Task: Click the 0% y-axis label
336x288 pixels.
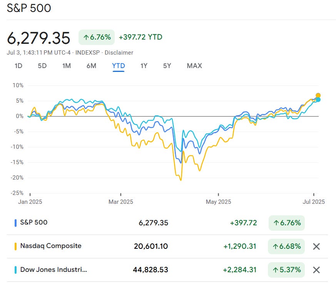Action: coord(20,116)
